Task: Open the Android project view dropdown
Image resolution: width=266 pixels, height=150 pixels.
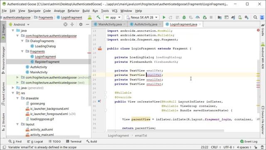Action: click(19, 25)
